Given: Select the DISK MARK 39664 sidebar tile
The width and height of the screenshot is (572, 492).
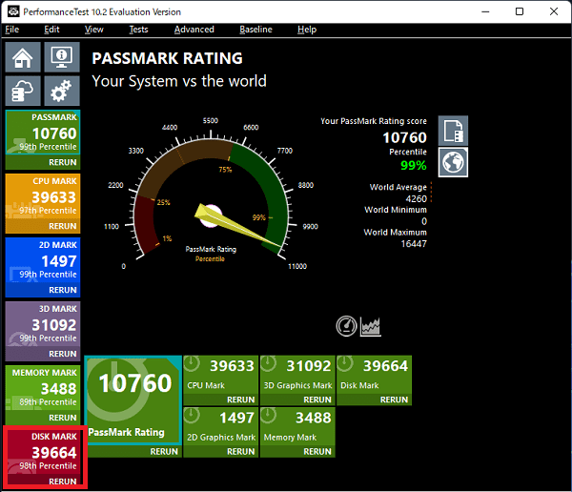Looking at the screenshot, I should pyautogui.click(x=43, y=452).
